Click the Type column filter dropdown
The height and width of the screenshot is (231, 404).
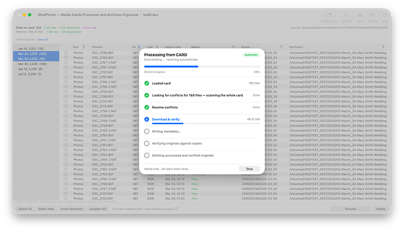click(157, 47)
